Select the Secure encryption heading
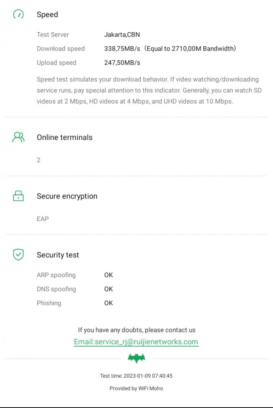Viewport: 273px width, 408px height. click(67, 196)
